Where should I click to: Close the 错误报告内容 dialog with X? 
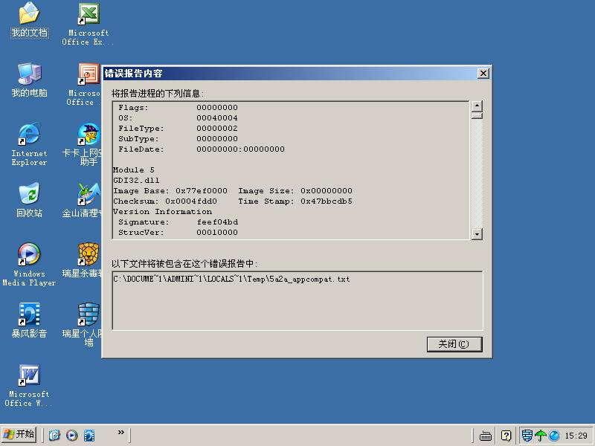click(483, 74)
